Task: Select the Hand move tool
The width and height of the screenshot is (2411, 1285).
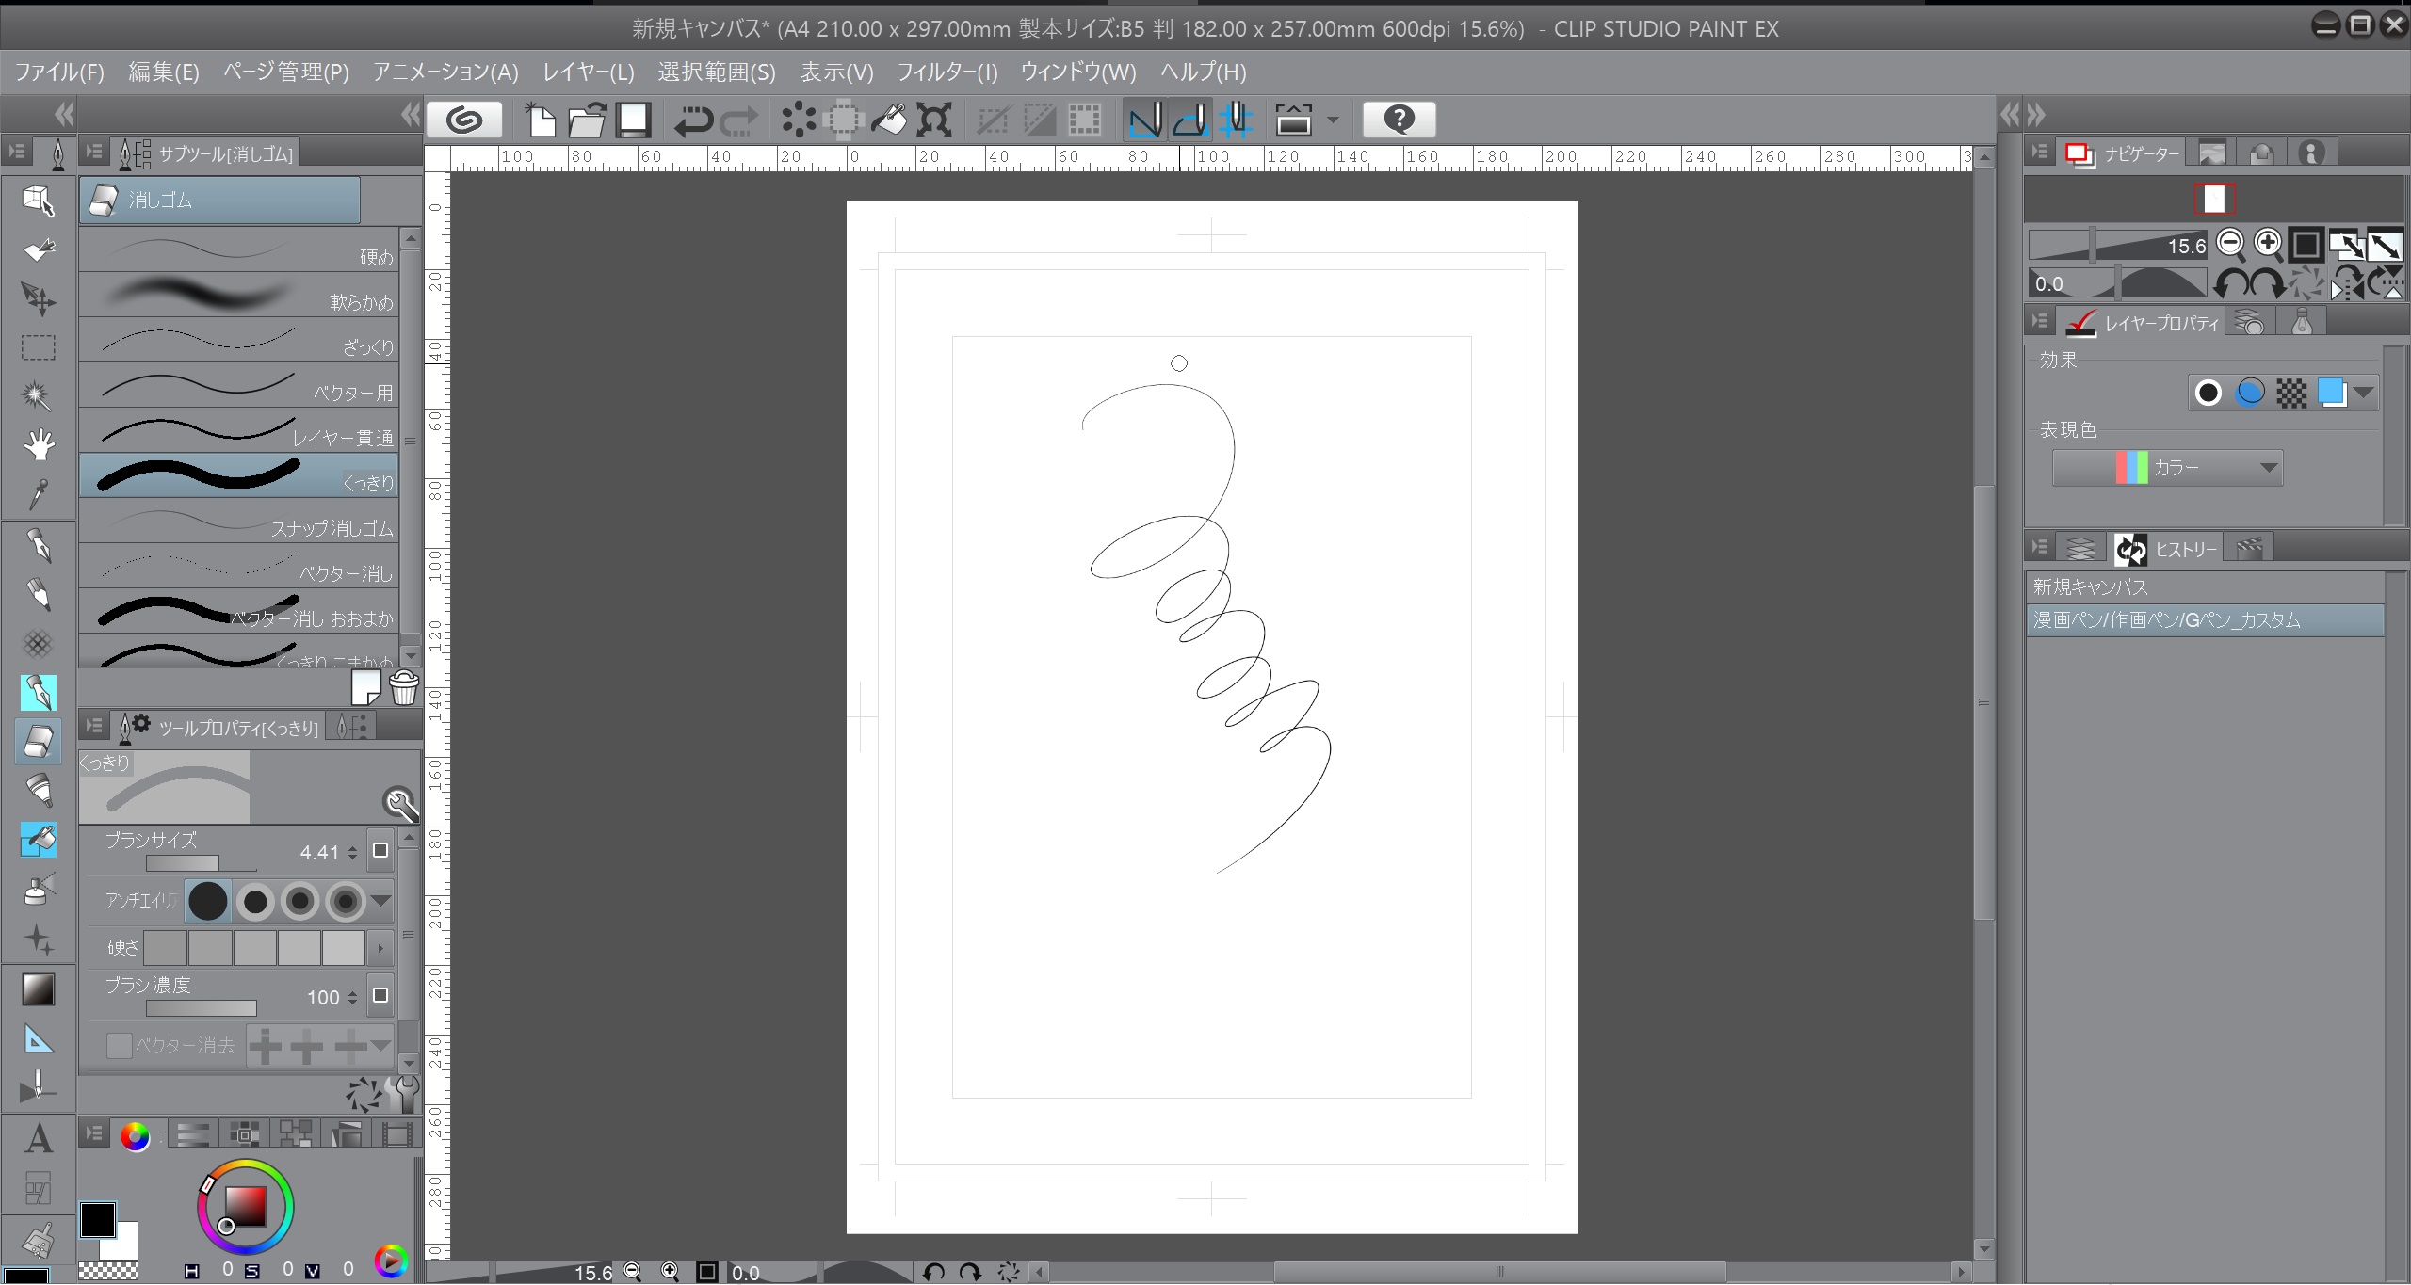Action: [x=38, y=444]
